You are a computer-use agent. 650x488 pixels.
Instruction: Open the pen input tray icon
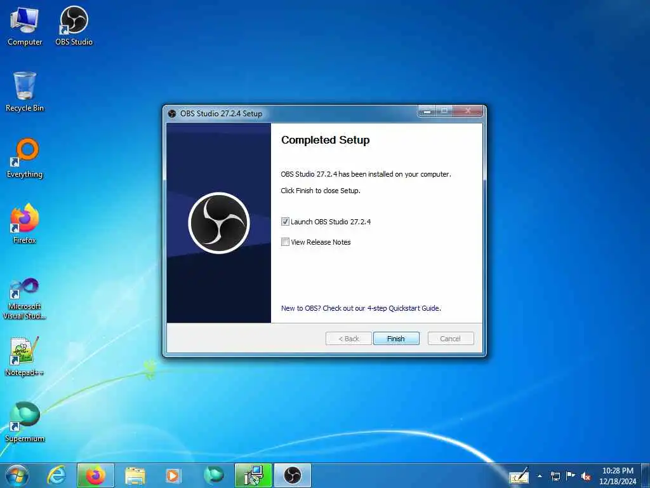coord(519,476)
